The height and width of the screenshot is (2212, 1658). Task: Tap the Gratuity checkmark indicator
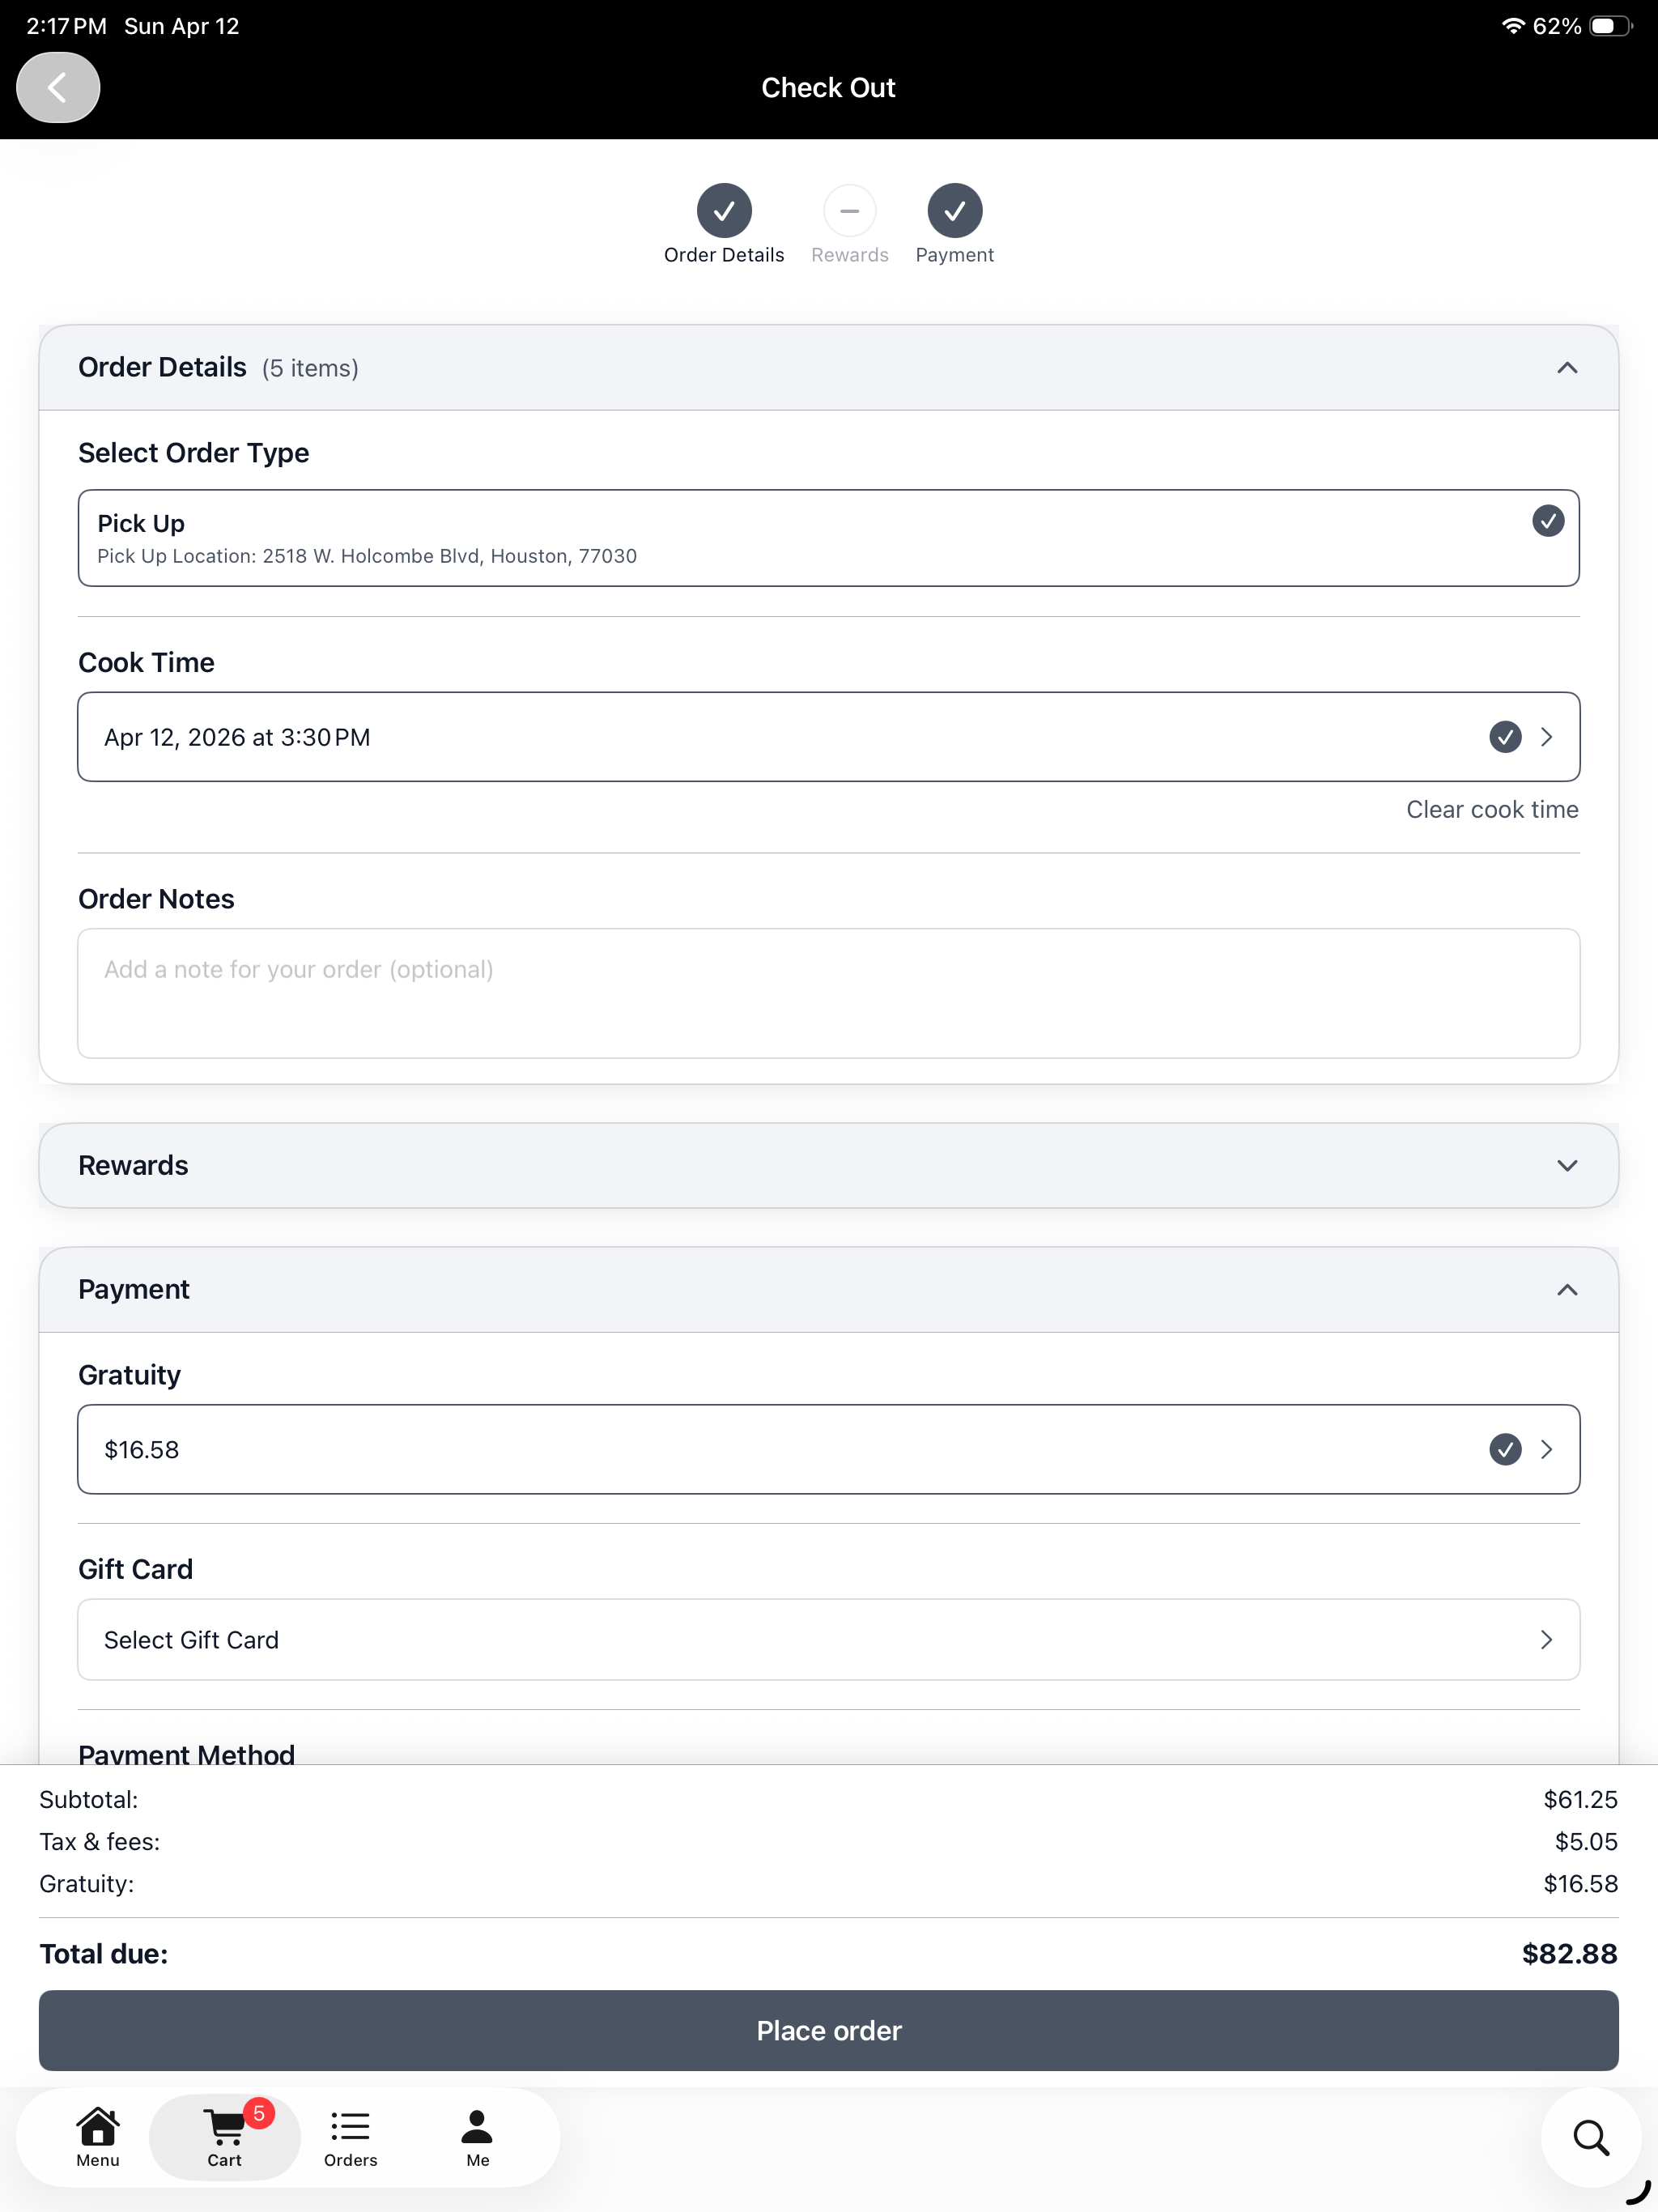[x=1505, y=1449]
